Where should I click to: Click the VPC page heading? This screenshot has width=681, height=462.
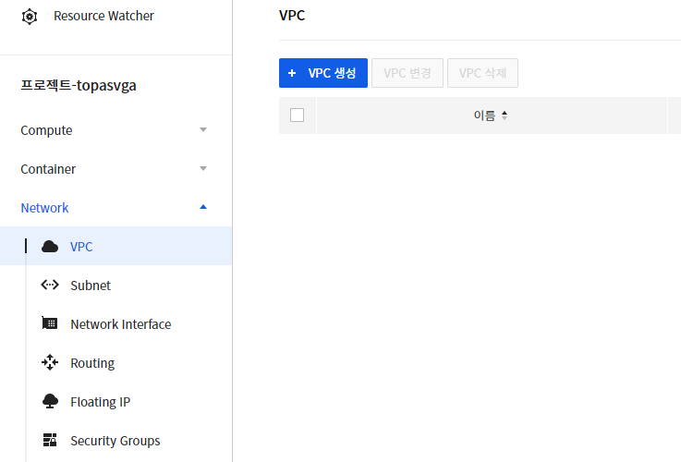pos(292,16)
